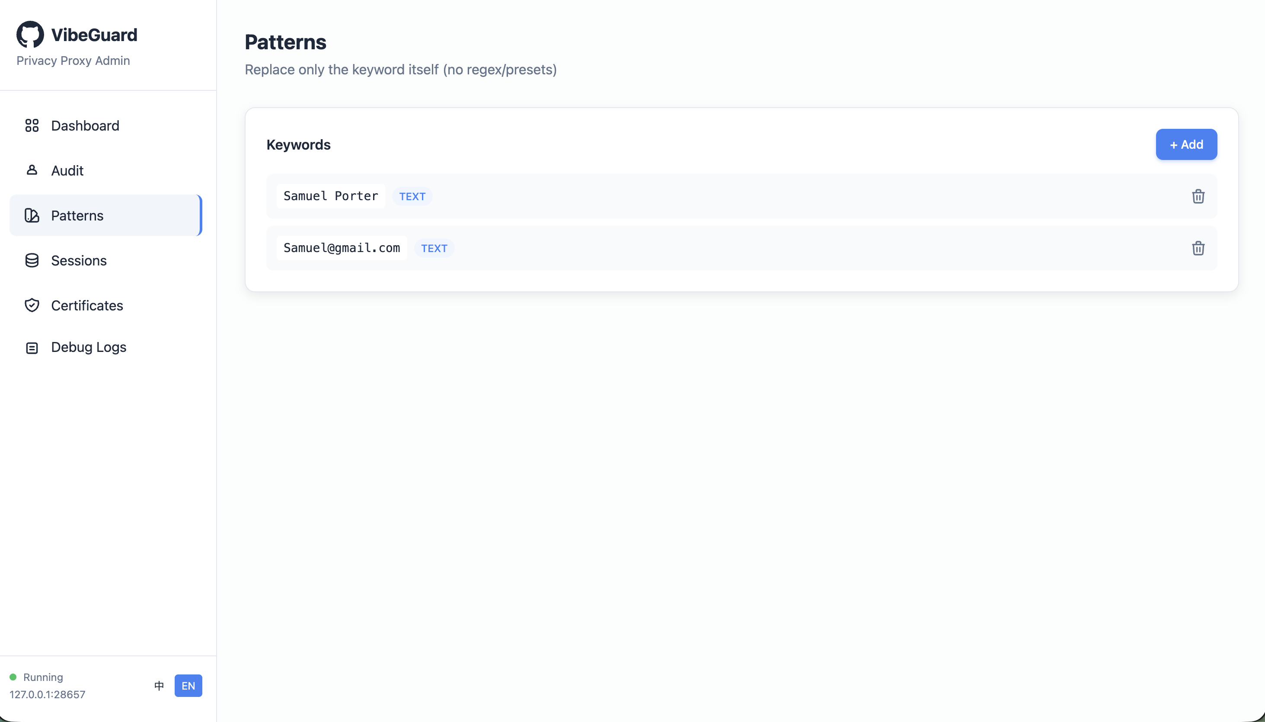Click the + Add keyword button

coord(1186,144)
